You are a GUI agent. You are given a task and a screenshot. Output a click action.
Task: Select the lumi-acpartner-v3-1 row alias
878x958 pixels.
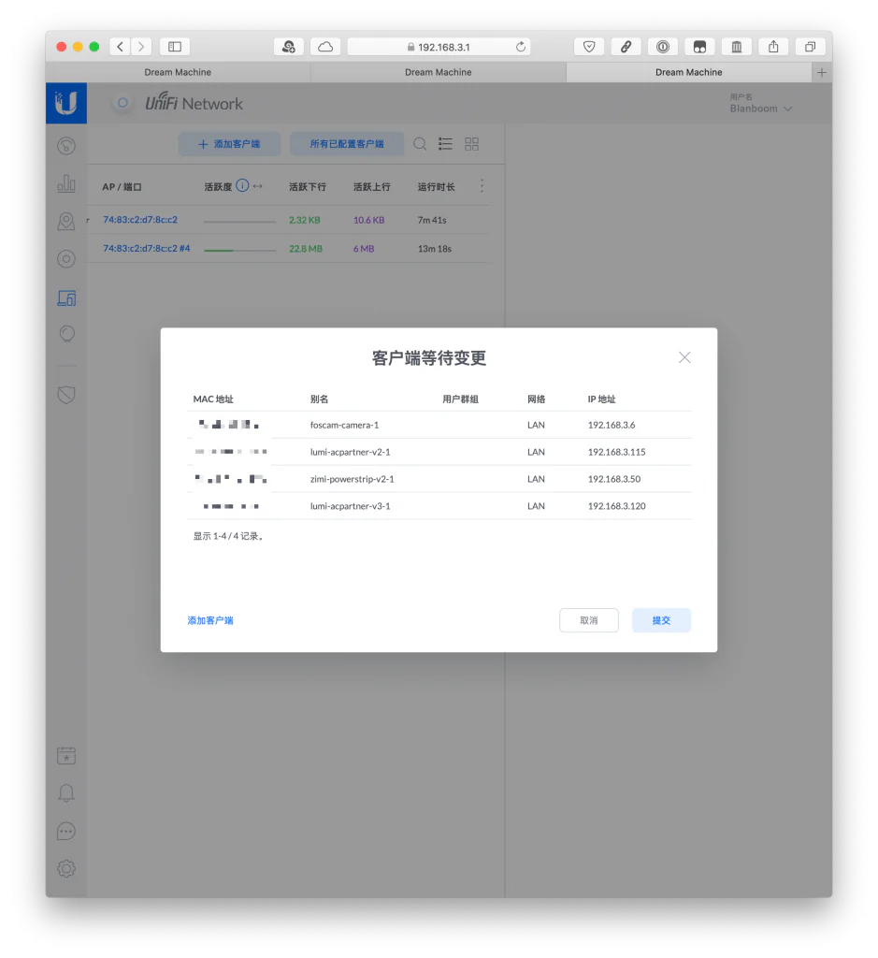350,506
